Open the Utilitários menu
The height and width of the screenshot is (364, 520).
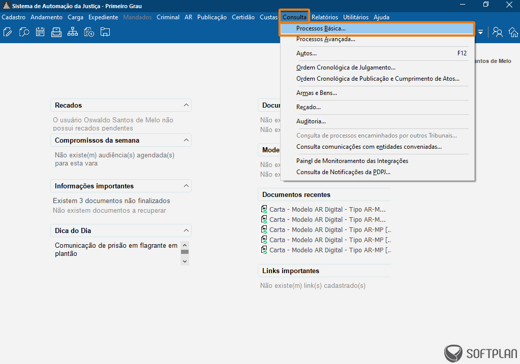coord(356,17)
